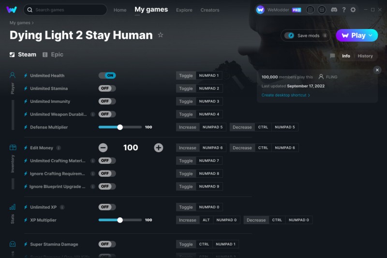Switch to Steam platform tab
Screen dimensions: 387x258
click(x=23, y=55)
